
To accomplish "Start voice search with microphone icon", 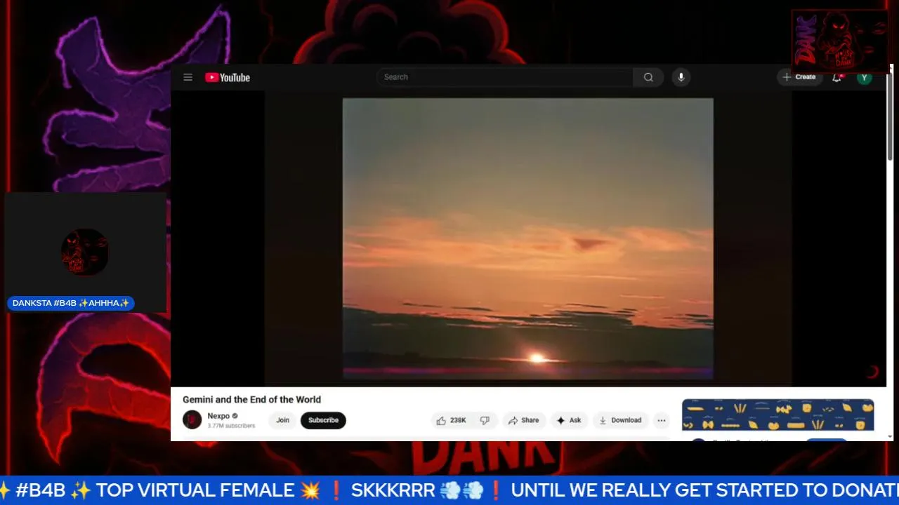I will click(x=681, y=77).
